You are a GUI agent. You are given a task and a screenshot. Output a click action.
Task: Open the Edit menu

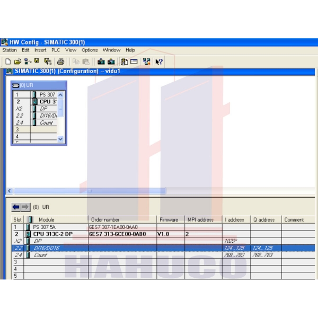[25, 50]
